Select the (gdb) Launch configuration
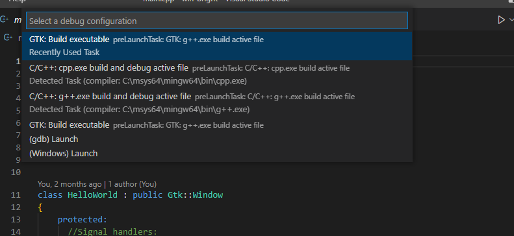This screenshot has width=514, height=236. (x=216, y=139)
